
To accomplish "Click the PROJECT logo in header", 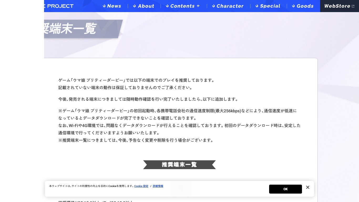I will [59, 6].
